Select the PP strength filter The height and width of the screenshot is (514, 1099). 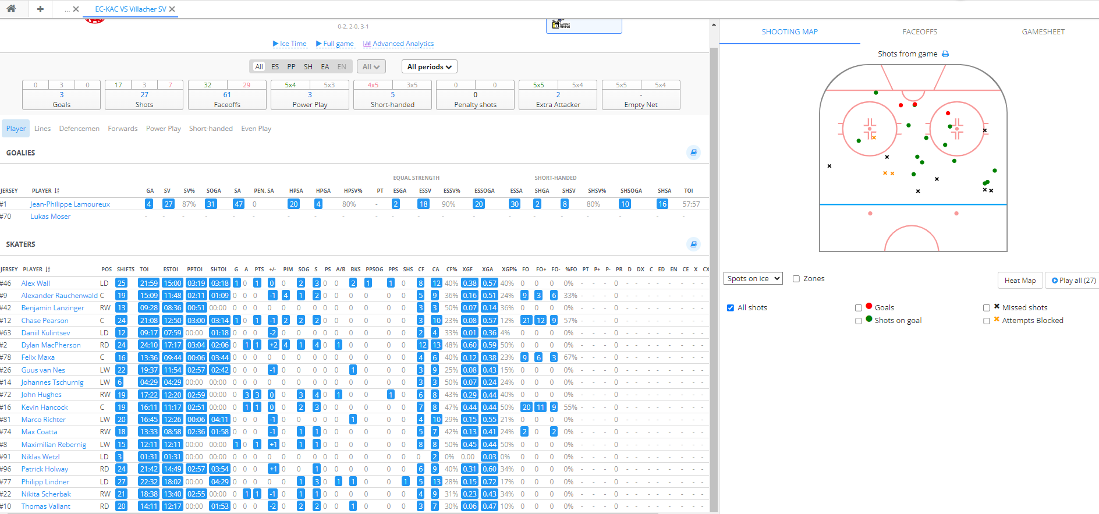point(291,67)
